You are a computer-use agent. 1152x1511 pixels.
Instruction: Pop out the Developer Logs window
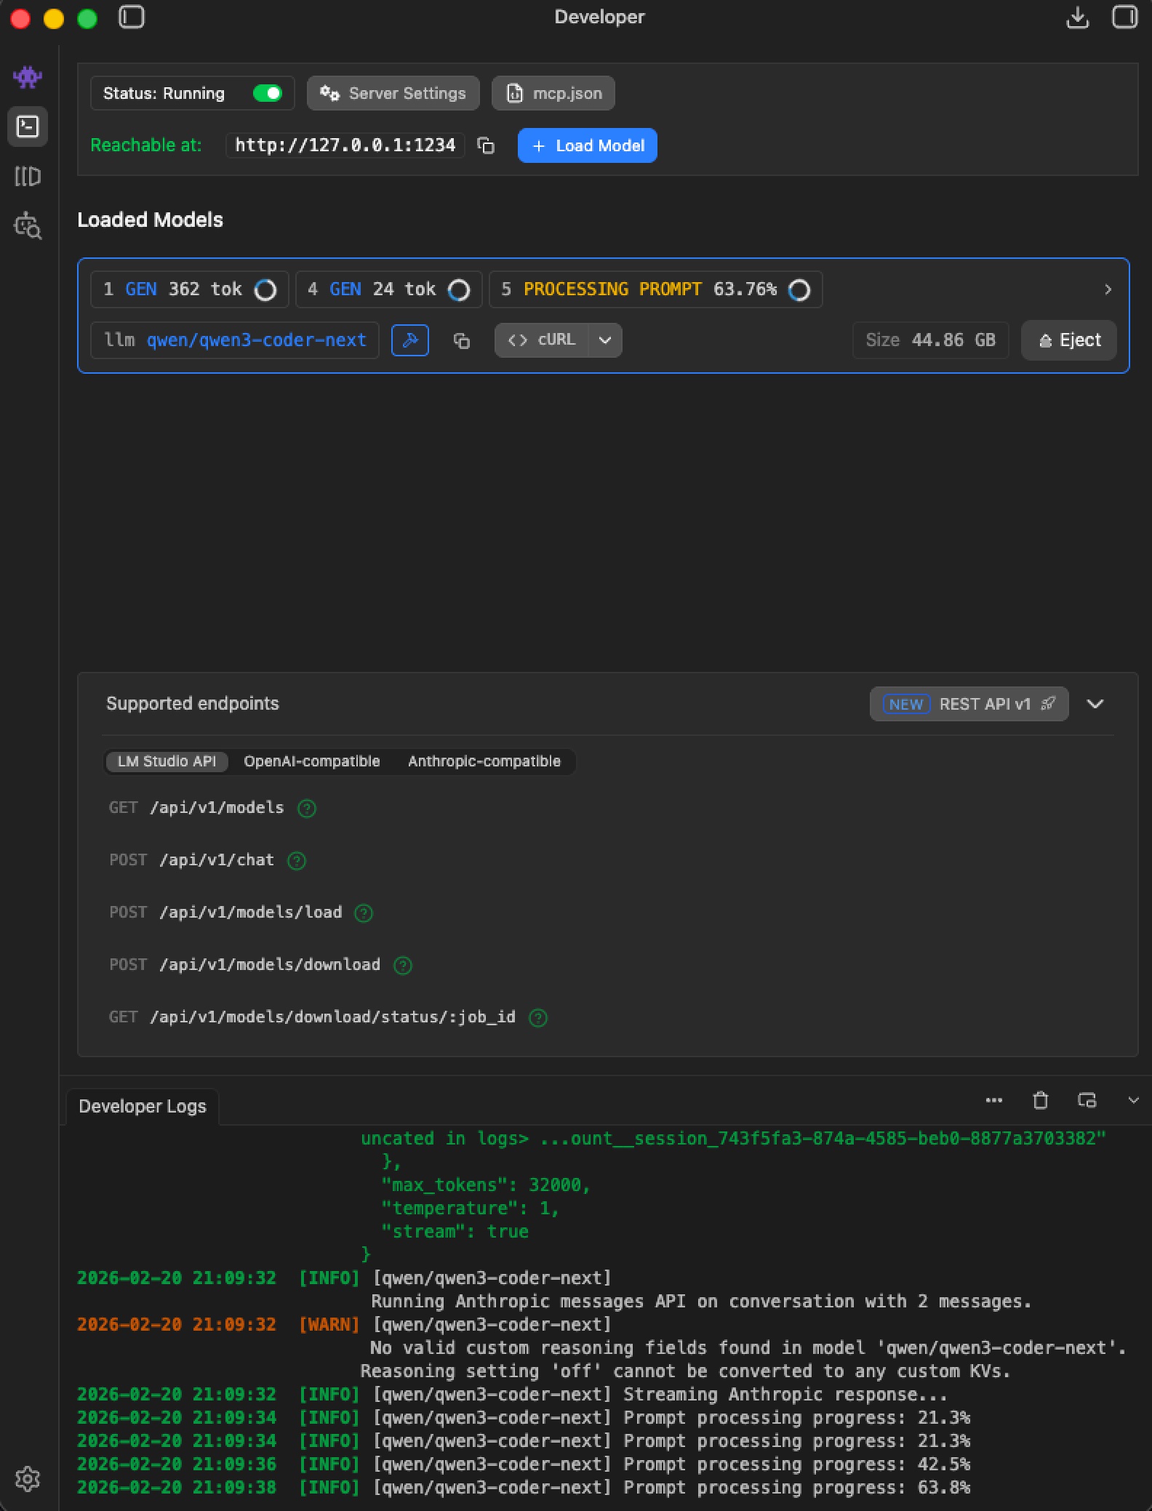click(x=1087, y=1100)
